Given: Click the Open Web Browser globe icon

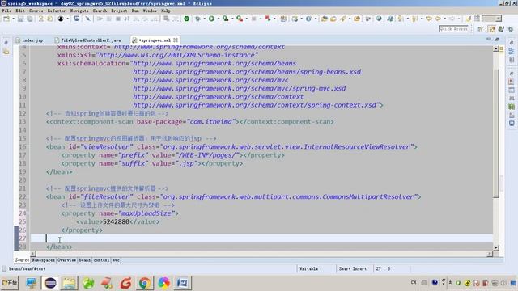Looking at the screenshot, I should tap(379, 19).
